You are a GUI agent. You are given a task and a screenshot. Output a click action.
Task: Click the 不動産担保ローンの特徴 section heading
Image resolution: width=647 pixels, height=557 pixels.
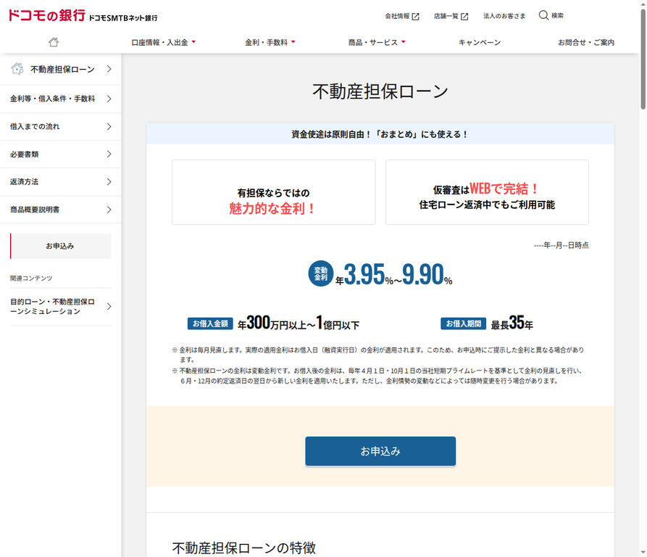tap(244, 548)
